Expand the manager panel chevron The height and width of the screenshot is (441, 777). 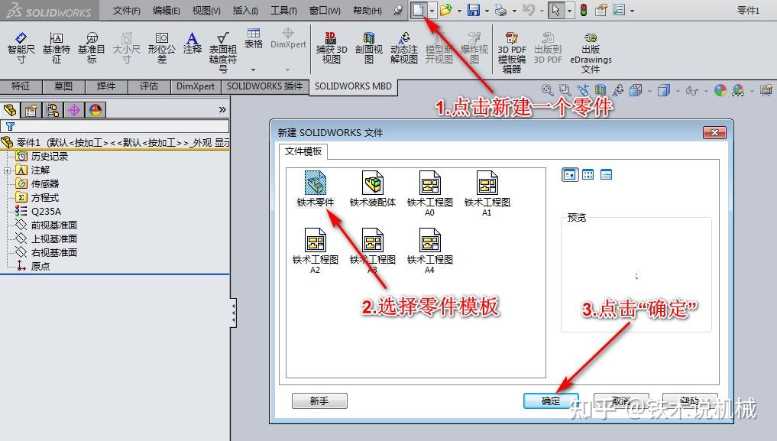coord(222,110)
